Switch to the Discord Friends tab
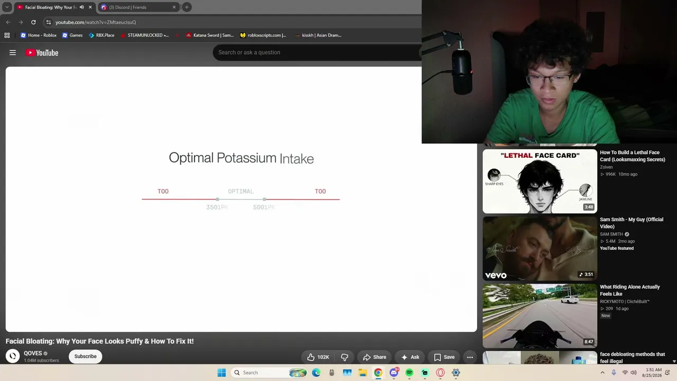Viewport: 677px width, 381px height. [x=139, y=7]
